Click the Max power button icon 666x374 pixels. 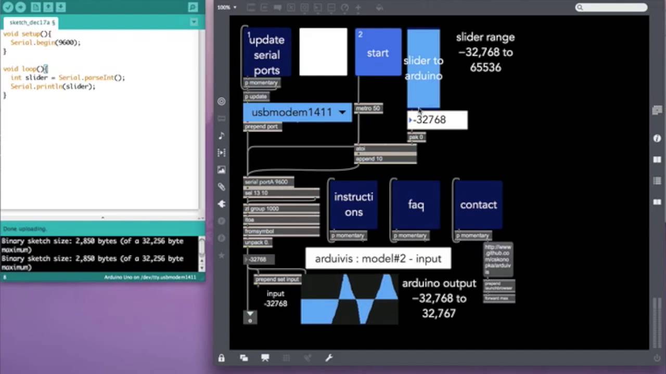click(657, 358)
